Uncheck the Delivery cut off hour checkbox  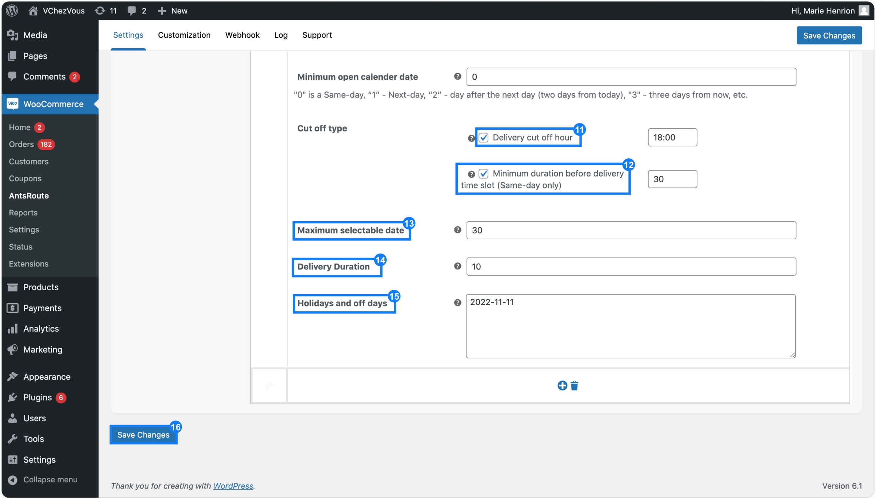click(483, 138)
